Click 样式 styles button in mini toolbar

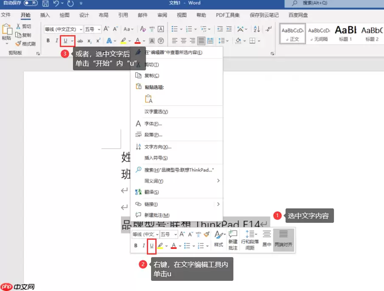[x=219, y=238]
